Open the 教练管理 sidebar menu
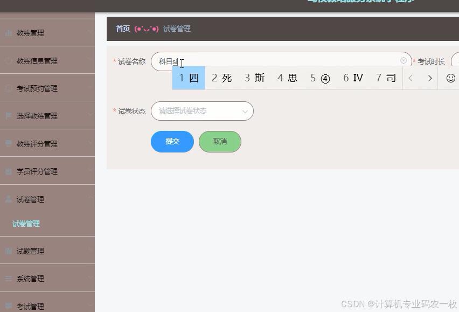The image size is (459, 312). [x=47, y=32]
